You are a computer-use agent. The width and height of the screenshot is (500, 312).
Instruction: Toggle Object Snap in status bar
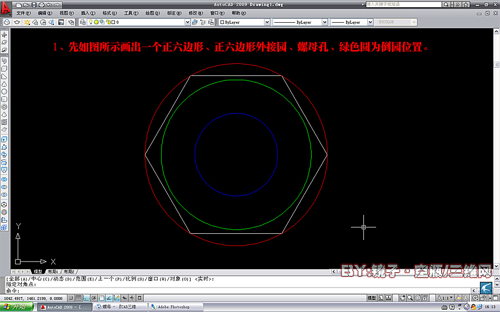tap(102, 298)
